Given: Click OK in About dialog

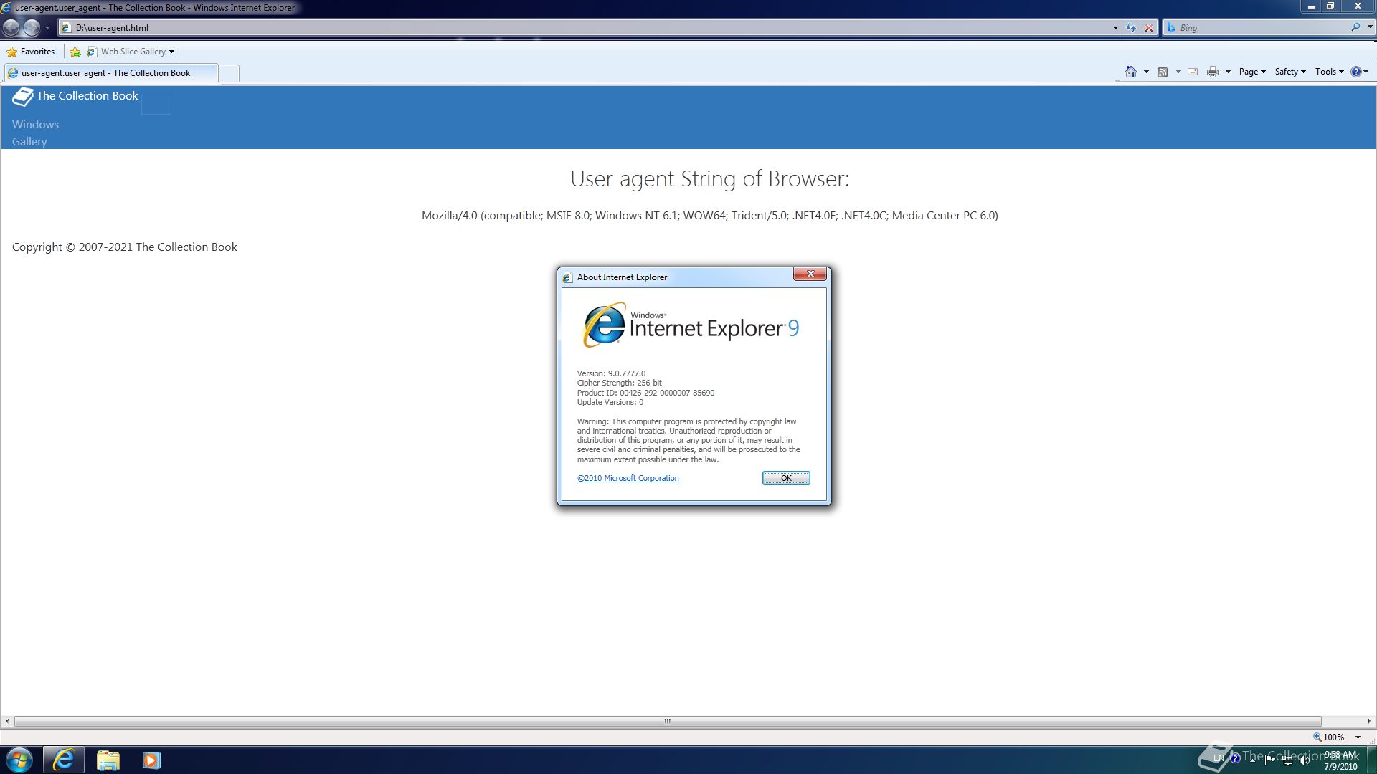Looking at the screenshot, I should [x=786, y=478].
